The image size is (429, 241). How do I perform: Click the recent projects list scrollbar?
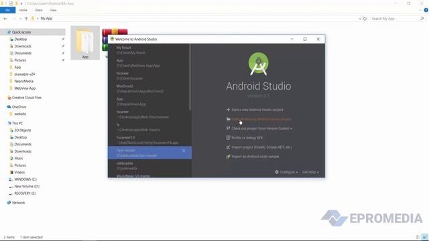click(190, 77)
